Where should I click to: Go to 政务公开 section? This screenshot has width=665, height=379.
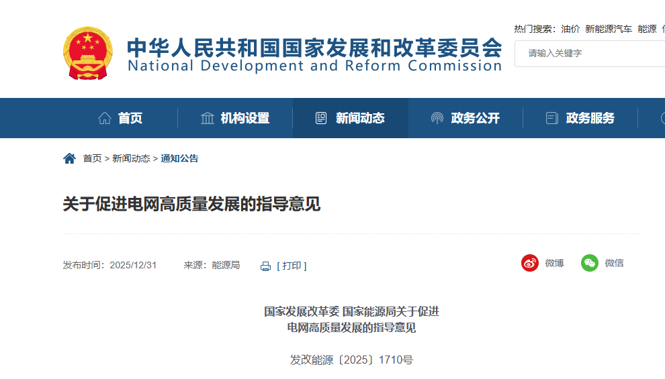pyautogui.click(x=476, y=119)
